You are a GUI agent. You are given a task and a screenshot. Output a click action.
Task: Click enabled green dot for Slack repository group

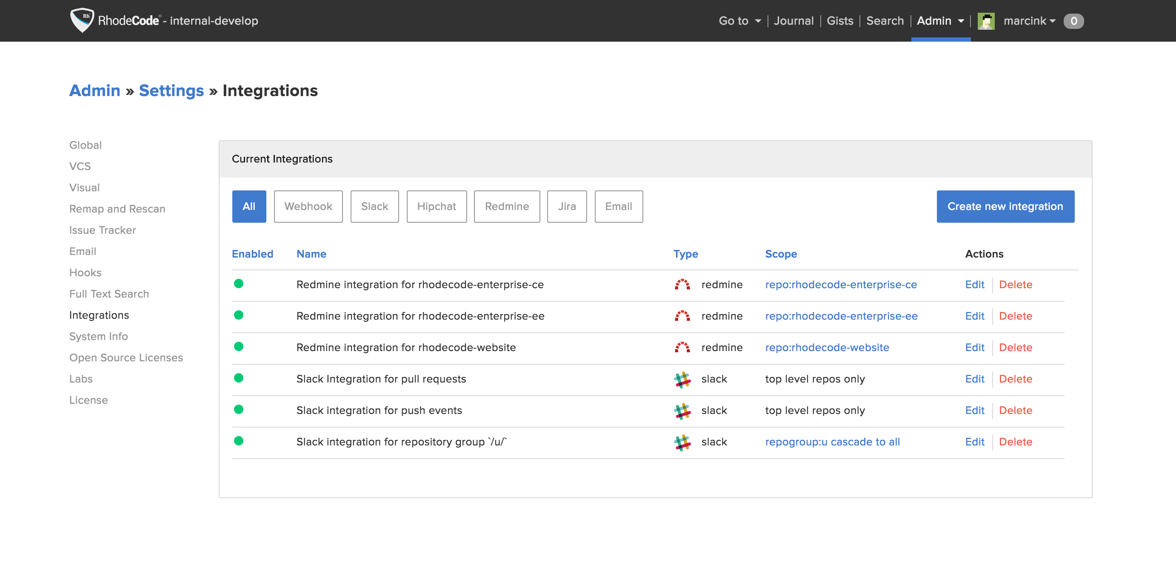point(238,441)
